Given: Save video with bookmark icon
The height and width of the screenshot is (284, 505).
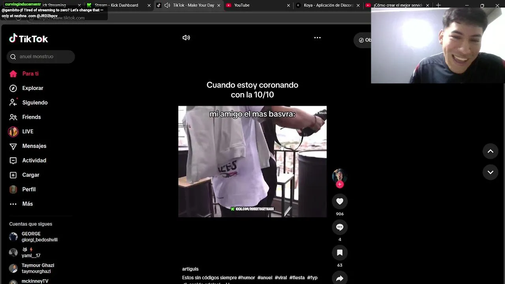Looking at the screenshot, I should [x=340, y=253].
